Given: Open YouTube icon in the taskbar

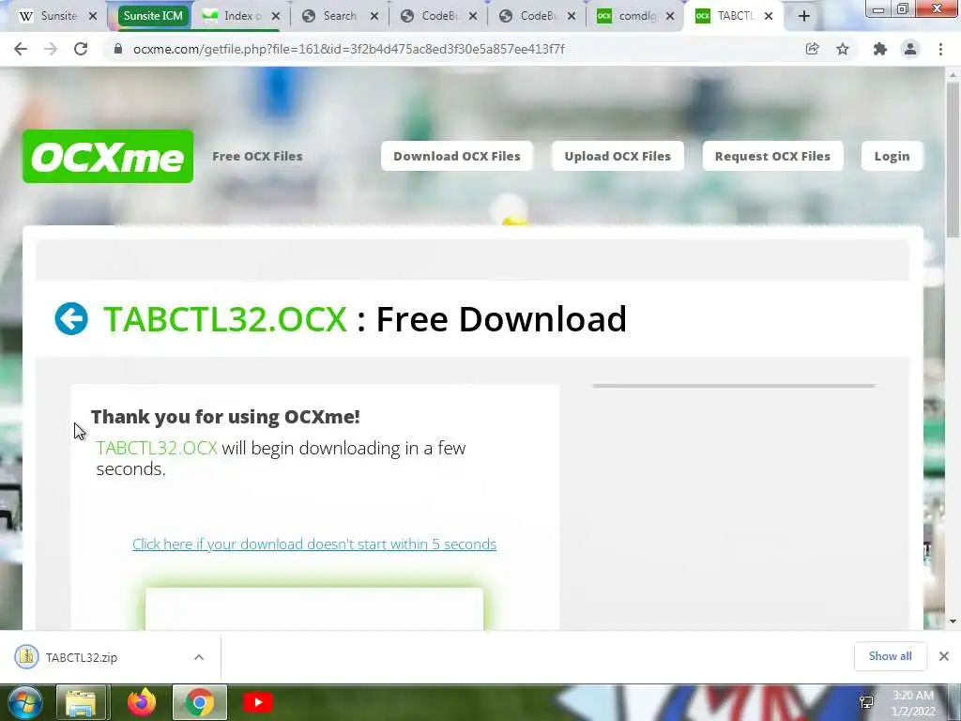Looking at the screenshot, I should (x=257, y=702).
